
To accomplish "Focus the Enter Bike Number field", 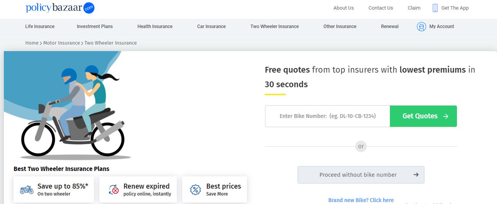I will point(327,116).
